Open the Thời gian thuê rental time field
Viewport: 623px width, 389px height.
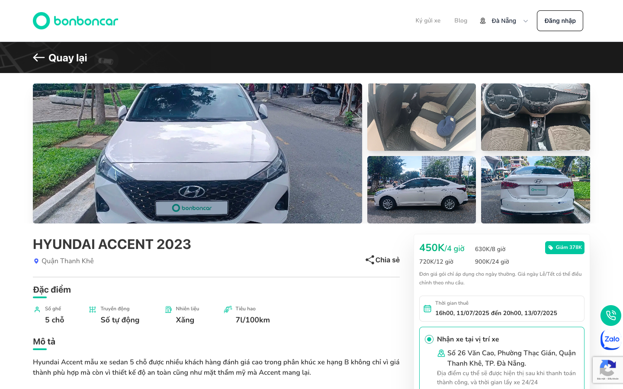tap(502, 309)
